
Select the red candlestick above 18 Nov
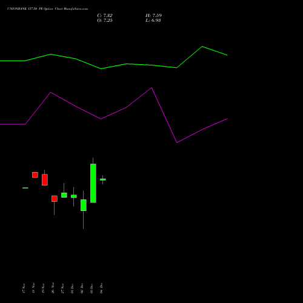pyautogui.click(x=35, y=175)
